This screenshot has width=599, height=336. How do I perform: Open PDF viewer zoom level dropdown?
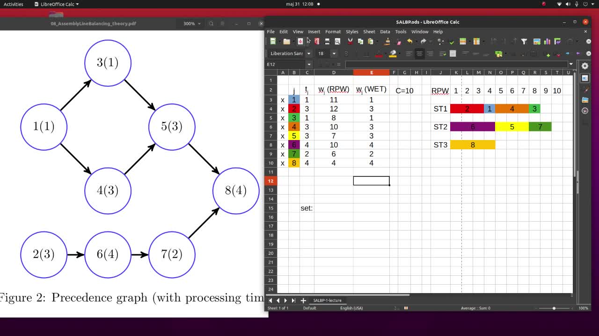click(x=192, y=23)
